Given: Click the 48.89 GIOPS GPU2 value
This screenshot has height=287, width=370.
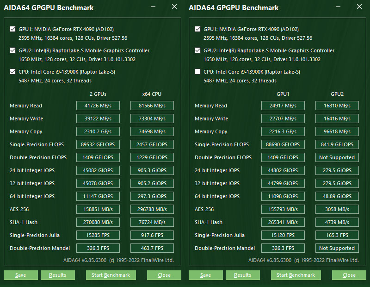Looking at the screenshot, I should (337, 197).
